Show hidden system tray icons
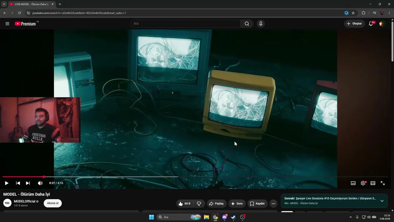The image size is (394, 222). [x=350, y=217]
